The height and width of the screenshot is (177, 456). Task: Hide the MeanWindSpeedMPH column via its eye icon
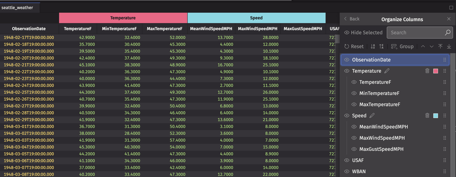click(x=354, y=127)
